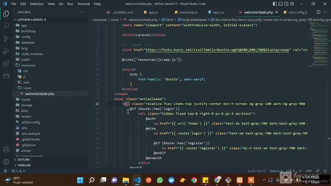The height and width of the screenshot is (186, 331).
Task: Open the folder icon view in activity bar
Action: click(6, 76)
